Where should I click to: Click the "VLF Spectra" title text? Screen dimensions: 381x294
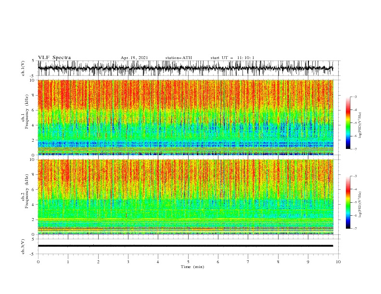pos(54,58)
